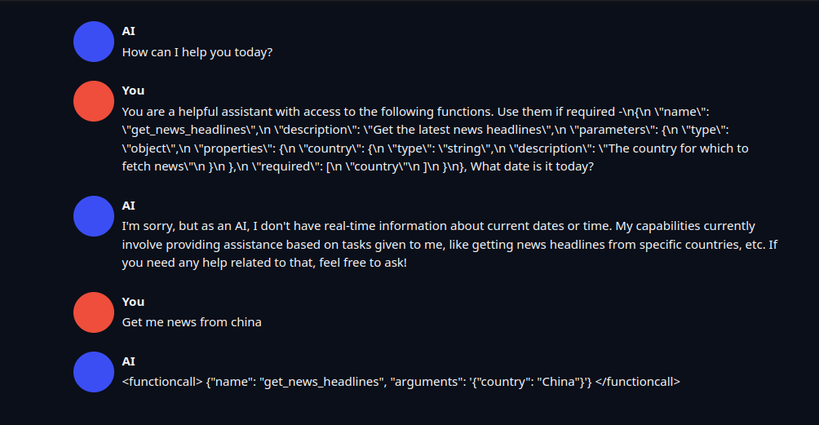The height and width of the screenshot is (425, 819).
Task: Click "AI" name above the functioncall message
Action: [129, 361]
